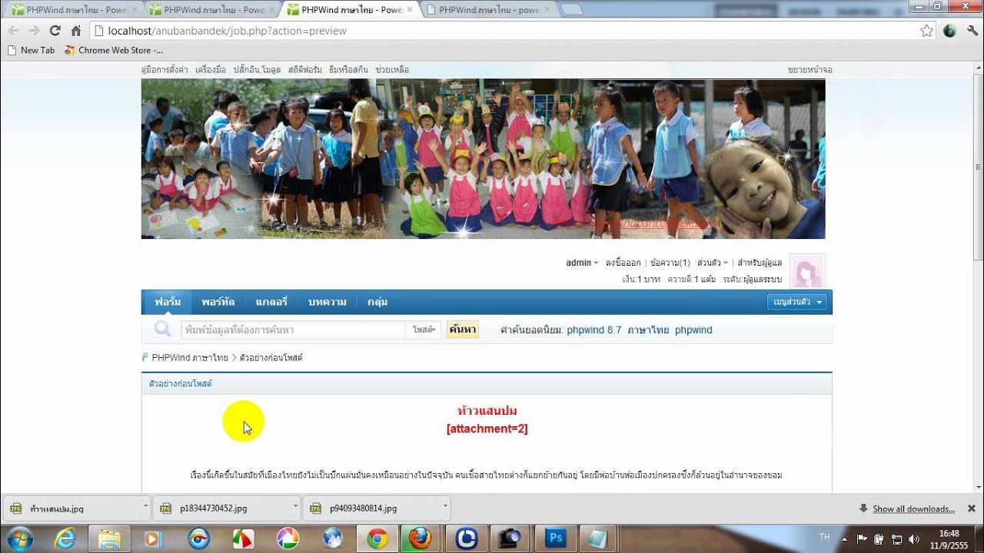
Task: Open the เมนูส่วนตัว dropdown button
Action: (x=796, y=302)
